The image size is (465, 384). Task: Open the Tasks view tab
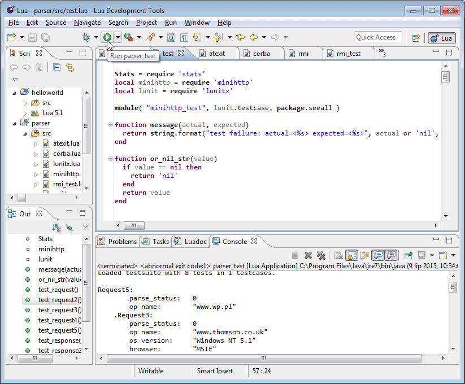(x=155, y=242)
